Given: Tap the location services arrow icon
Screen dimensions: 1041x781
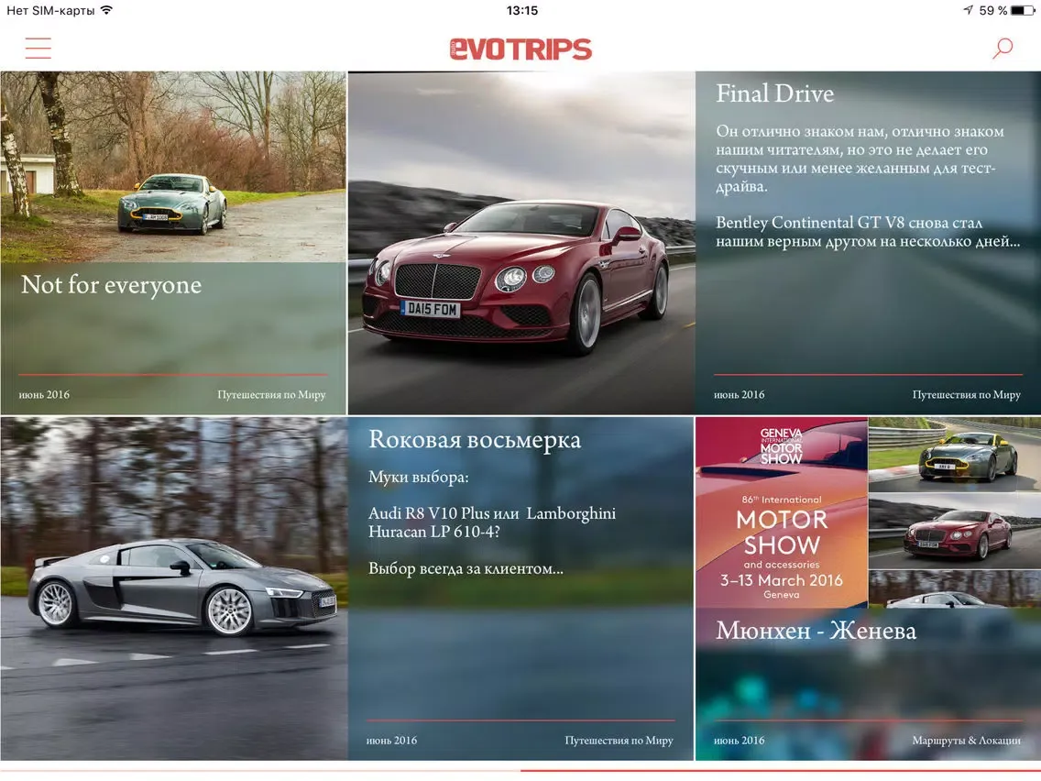Looking at the screenshot, I should 968,10.
